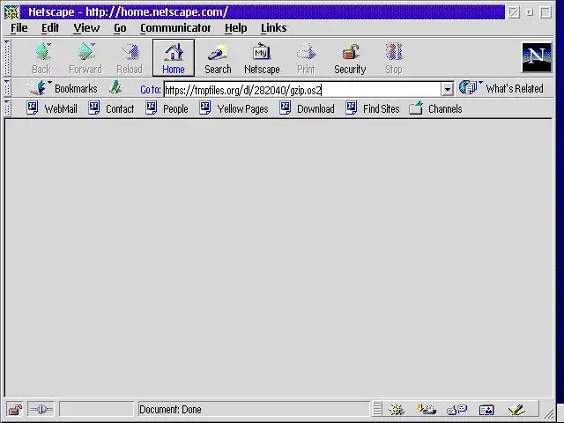
Task: Open the Search toolbar button
Action: [218, 58]
